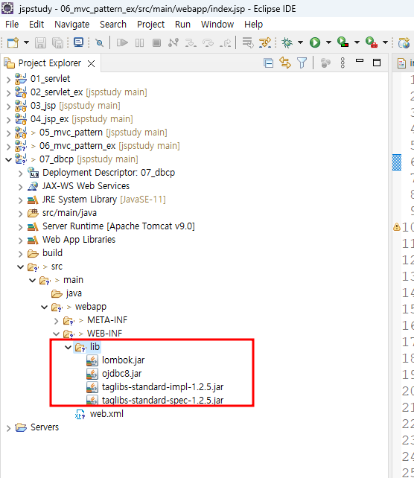Collapse the lib folder in WEB-INF
Screen dimensions: 414x478
(69, 347)
